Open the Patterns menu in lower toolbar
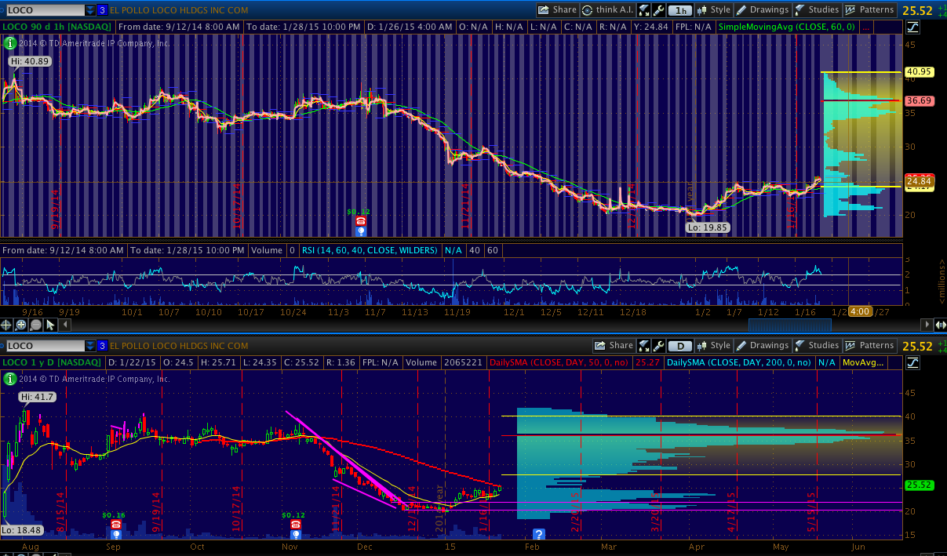 tap(869, 346)
